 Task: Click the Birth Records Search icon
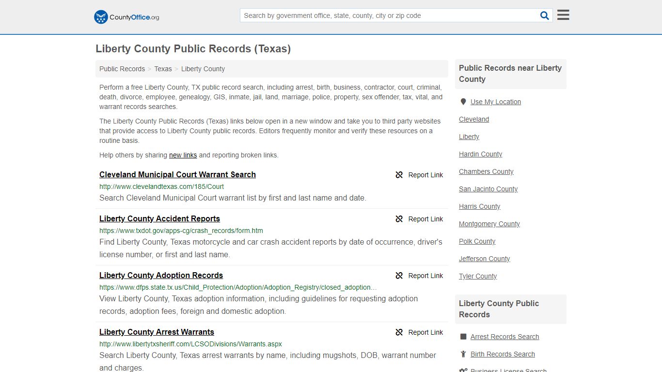click(463, 354)
